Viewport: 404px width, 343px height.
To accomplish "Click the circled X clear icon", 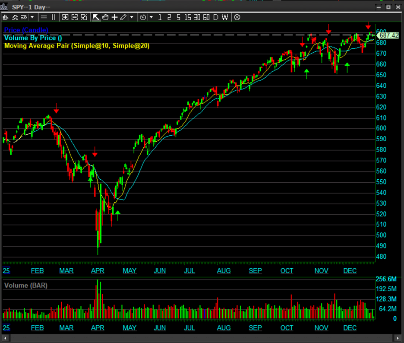I will click(x=237, y=17).
